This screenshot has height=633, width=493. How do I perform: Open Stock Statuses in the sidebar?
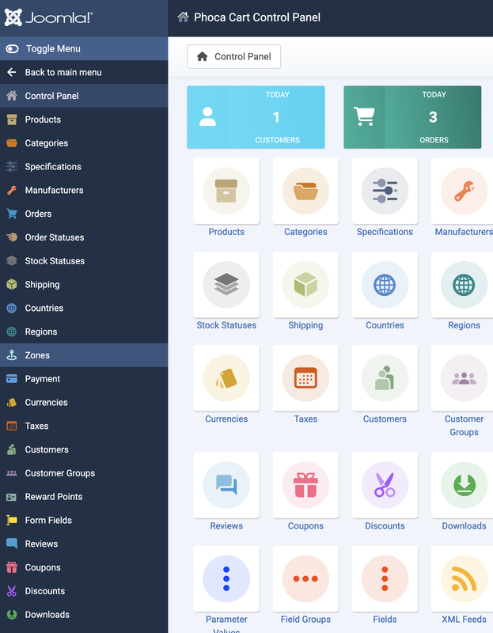click(84, 261)
